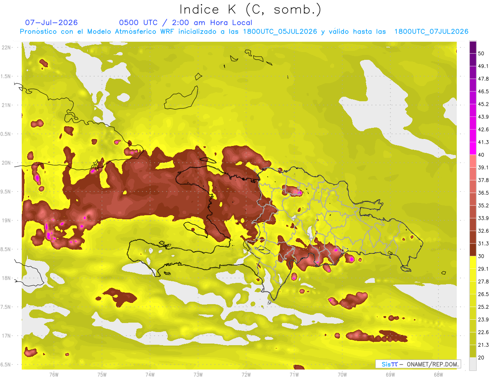Click the colorbar value "37.8"
Image resolution: width=492 pixels, height=380 pixels.
point(483,180)
